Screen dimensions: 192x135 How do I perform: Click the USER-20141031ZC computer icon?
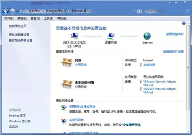pyautogui.click(x=75, y=36)
